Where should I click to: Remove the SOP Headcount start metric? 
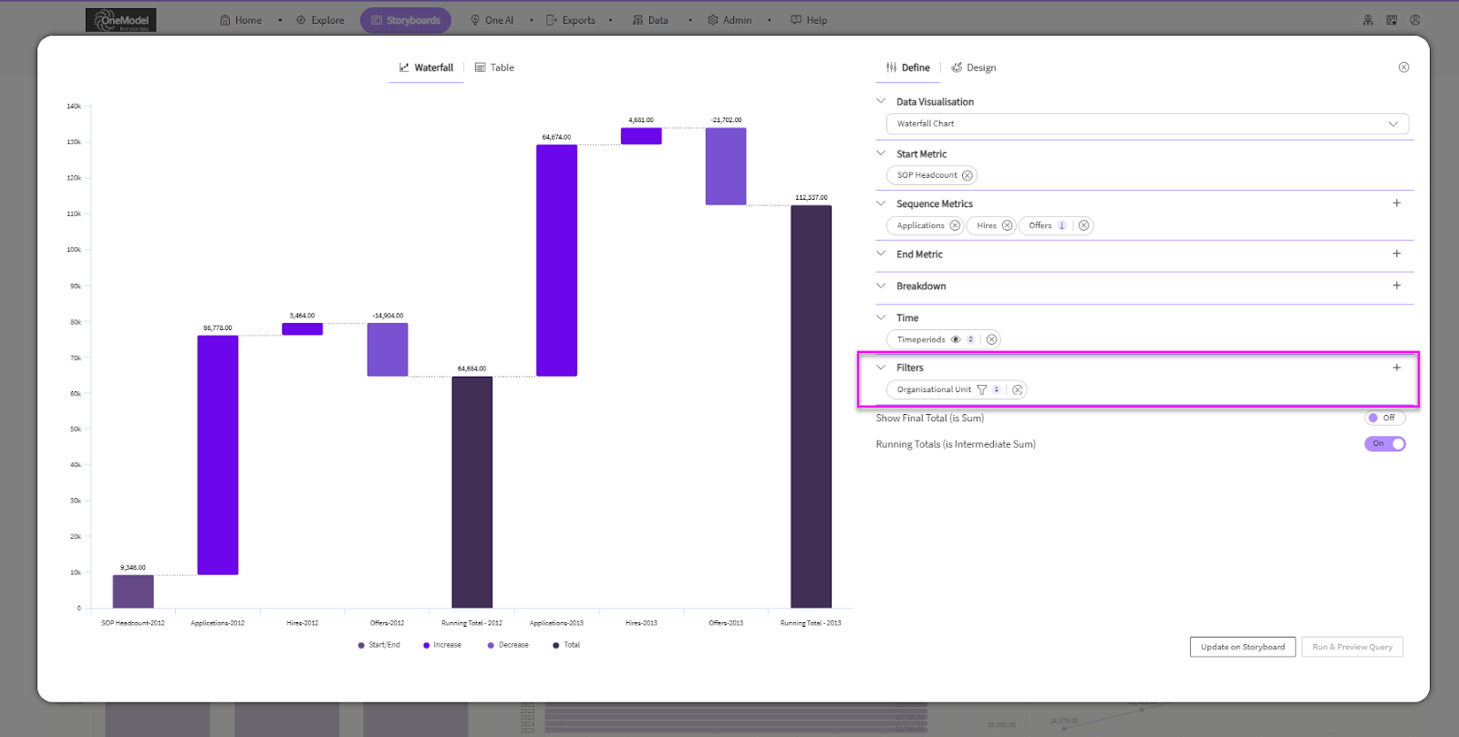pos(967,175)
